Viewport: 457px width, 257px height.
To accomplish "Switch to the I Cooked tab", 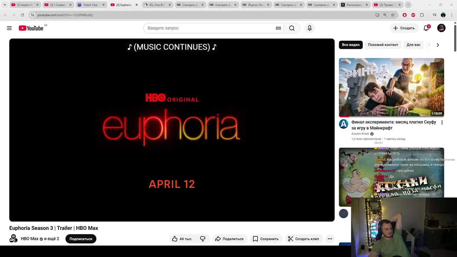I will [x=57, y=5].
